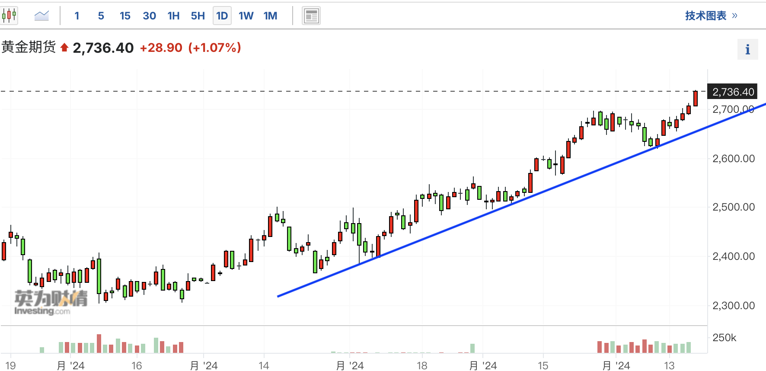Click the date label 18 on time axis
Screen dimensions: 766x371
point(422,366)
